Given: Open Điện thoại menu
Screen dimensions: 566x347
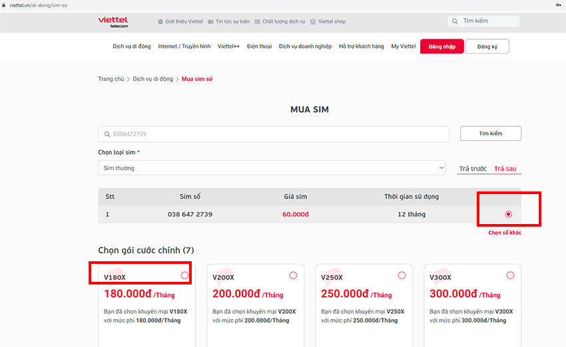Looking at the screenshot, I should point(259,46).
